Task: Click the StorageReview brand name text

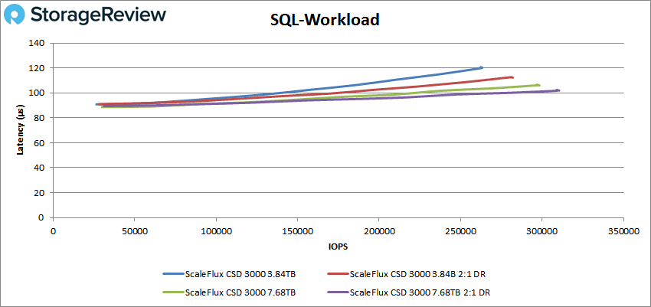Action: (98, 15)
